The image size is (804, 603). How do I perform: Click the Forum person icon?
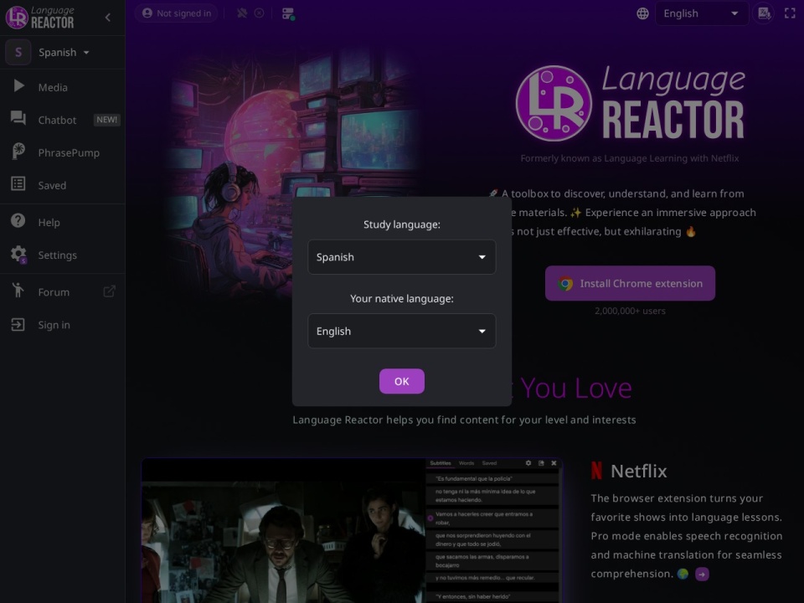(x=18, y=291)
